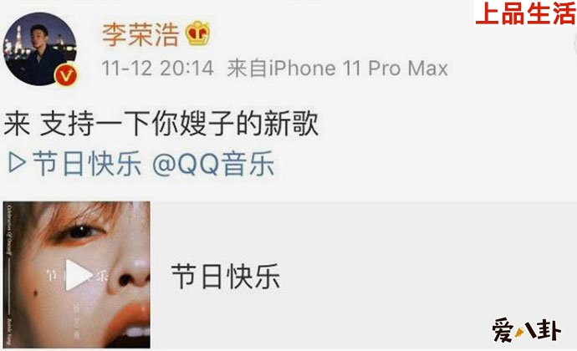Click the 来自iPhone 11 Pro Max source
577x351 pixels.
click(x=338, y=69)
